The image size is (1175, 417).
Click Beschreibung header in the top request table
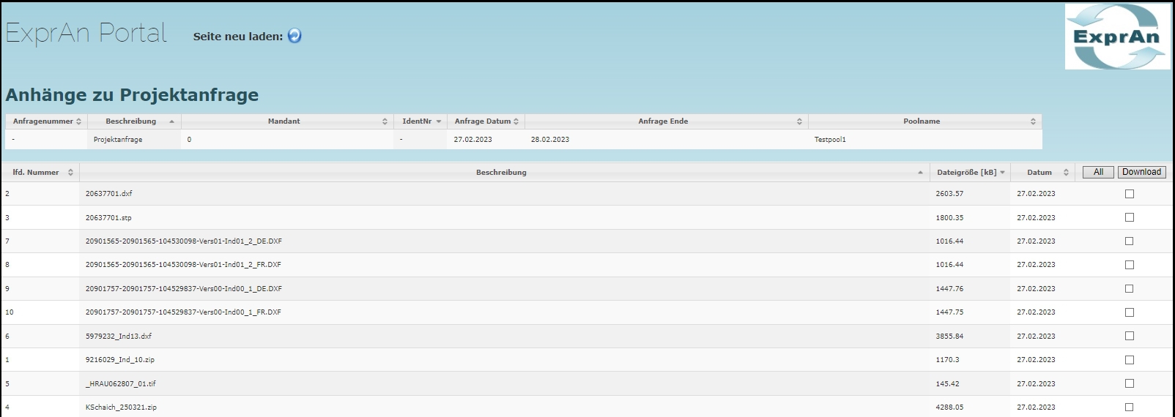coord(130,121)
